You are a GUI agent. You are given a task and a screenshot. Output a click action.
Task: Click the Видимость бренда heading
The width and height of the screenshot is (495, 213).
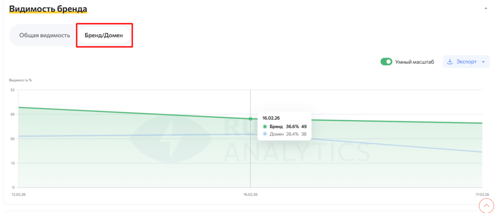pos(48,9)
